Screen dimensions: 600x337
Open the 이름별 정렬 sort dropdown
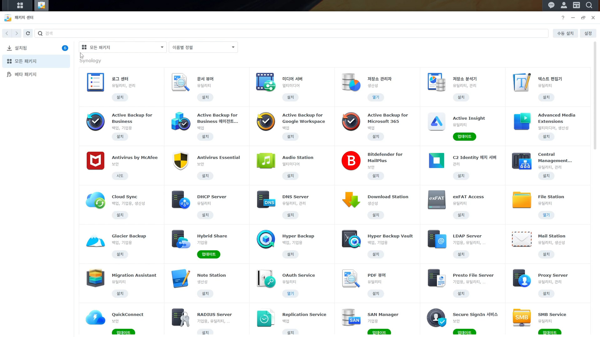[203, 47]
